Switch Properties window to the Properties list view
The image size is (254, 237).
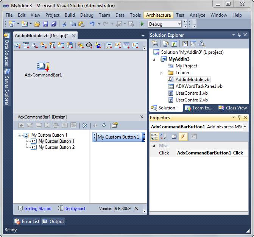[x=174, y=137]
